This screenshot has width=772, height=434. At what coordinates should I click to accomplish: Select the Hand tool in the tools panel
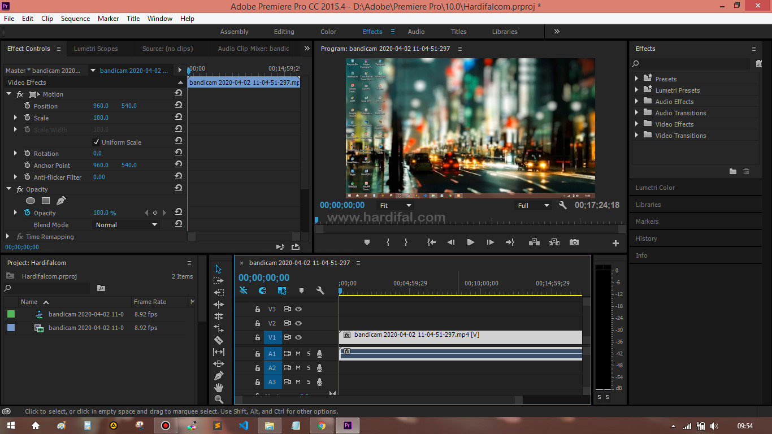[219, 388]
